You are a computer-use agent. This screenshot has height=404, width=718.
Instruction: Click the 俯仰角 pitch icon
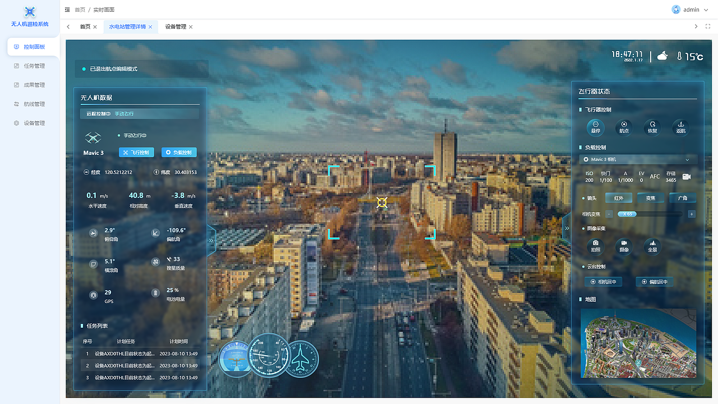(x=93, y=232)
